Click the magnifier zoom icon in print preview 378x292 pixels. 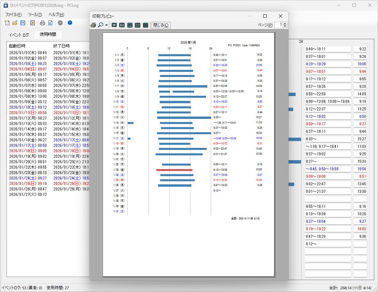point(100,25)
